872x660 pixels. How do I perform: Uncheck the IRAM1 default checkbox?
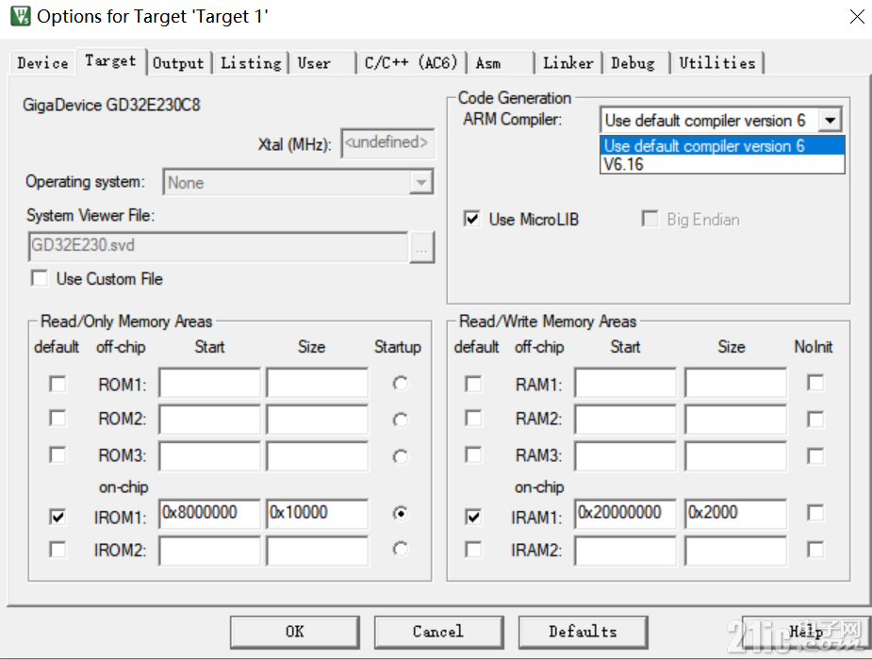[473, 517]
